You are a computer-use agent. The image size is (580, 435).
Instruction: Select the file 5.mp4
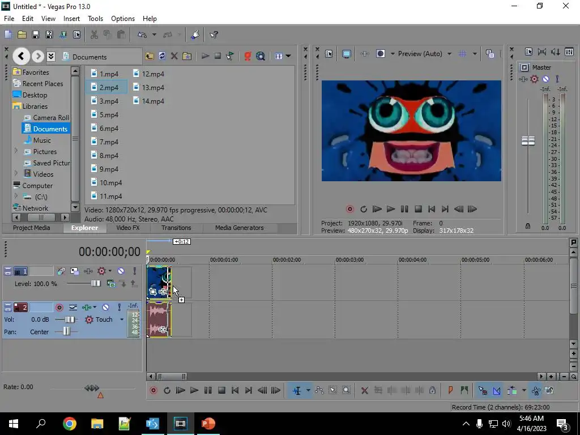click(105, 114)
